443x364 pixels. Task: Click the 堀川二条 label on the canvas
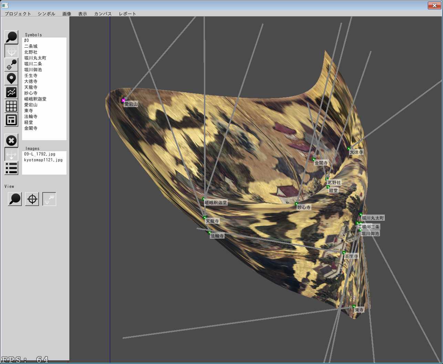pos(371,227)
